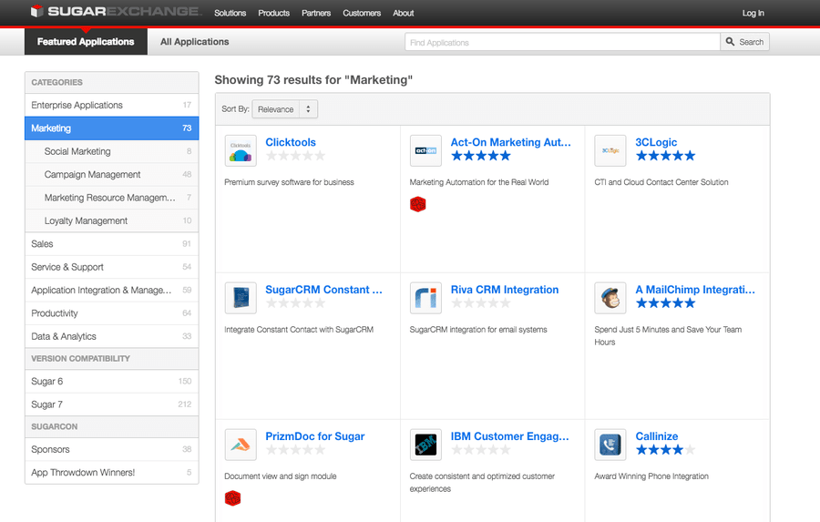820x522 pixels.
Task: Select the Social Marketing subcategory
Action: click(112, 151)
